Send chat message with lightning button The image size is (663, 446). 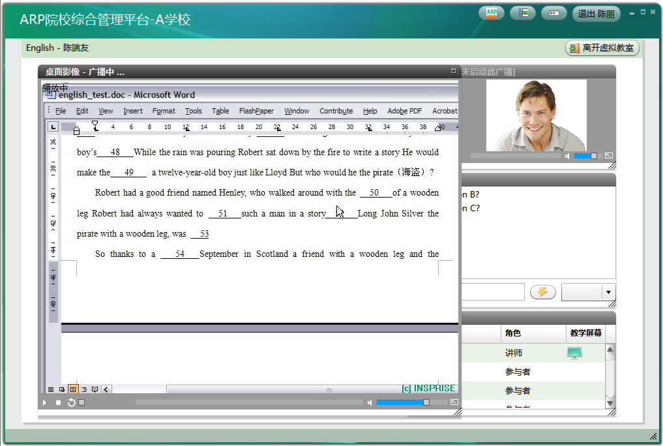point(543,291)
